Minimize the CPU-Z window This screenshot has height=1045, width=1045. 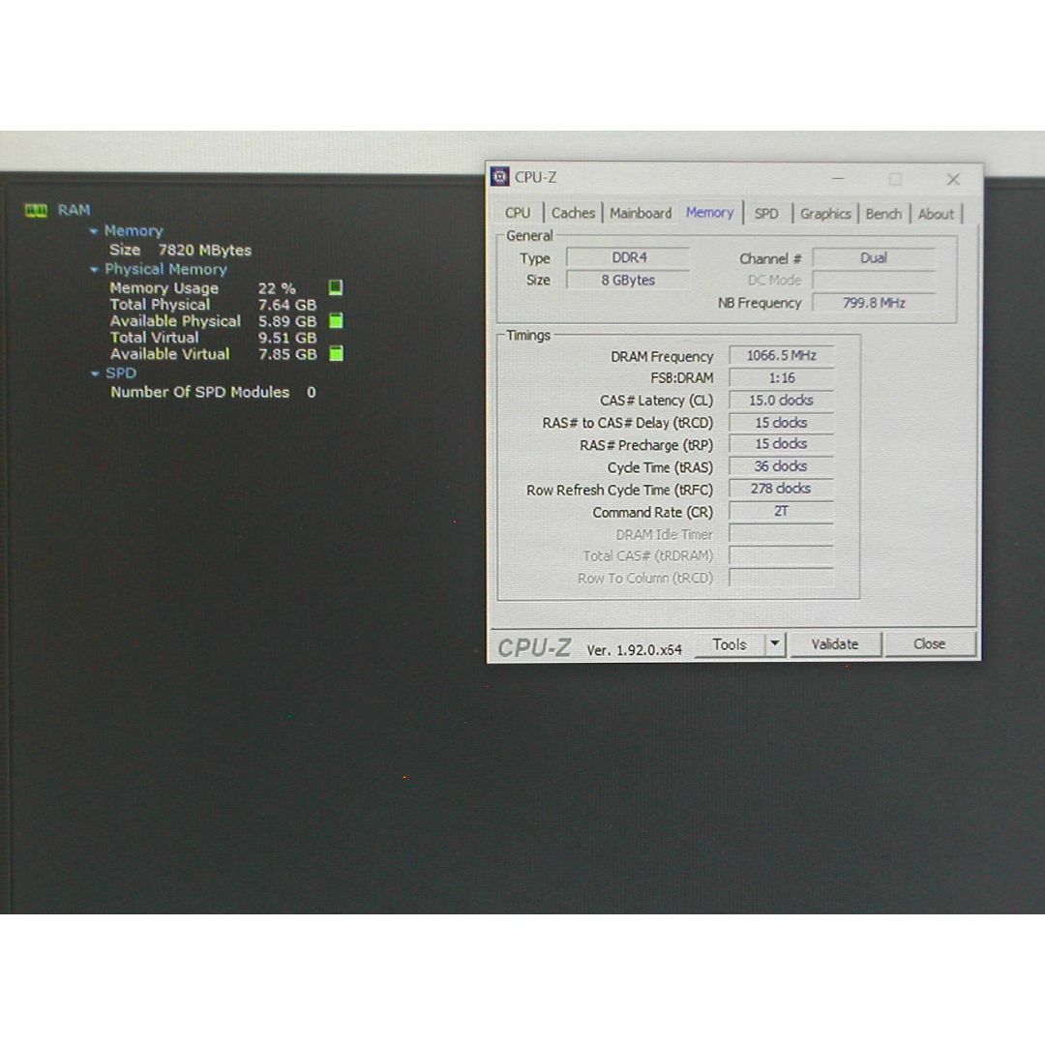pos(838,179)
